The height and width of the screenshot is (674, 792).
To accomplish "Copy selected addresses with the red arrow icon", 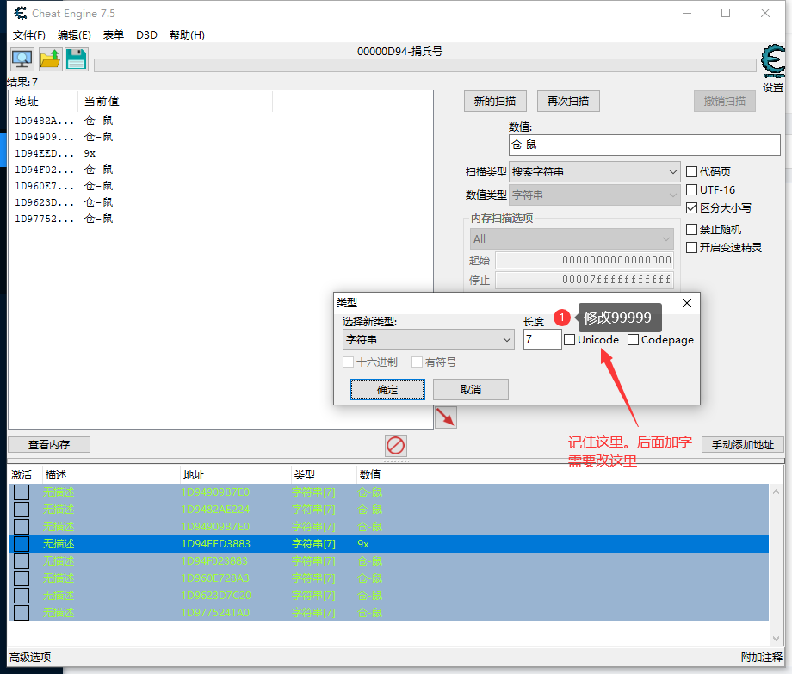I will [x=446, y=416].
